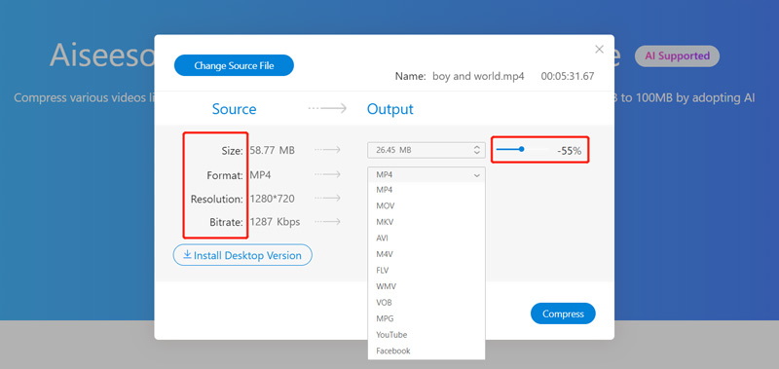
Task: Click the source resolution 1280*720 value
Action: (x=273, y=199)
